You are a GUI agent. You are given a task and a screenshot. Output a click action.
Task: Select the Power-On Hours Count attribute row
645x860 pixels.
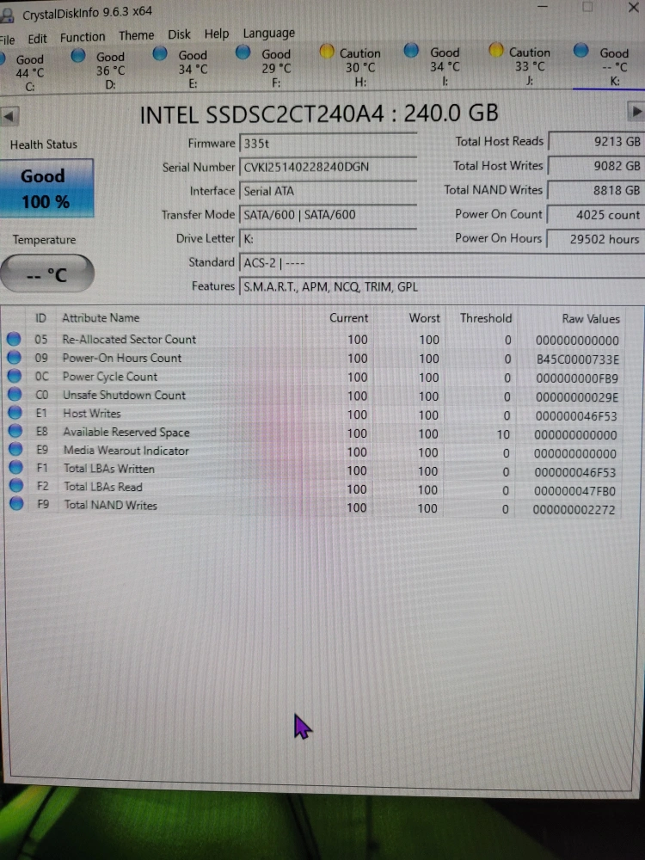tap(122, 358)
